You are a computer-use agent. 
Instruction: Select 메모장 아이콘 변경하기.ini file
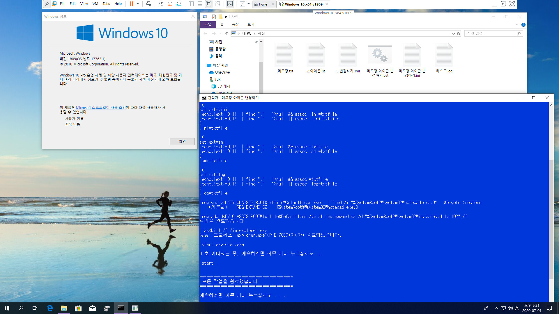412,60
